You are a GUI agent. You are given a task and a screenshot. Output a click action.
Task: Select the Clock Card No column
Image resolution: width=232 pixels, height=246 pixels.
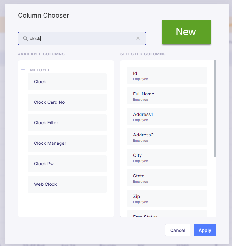pos(67,102)
